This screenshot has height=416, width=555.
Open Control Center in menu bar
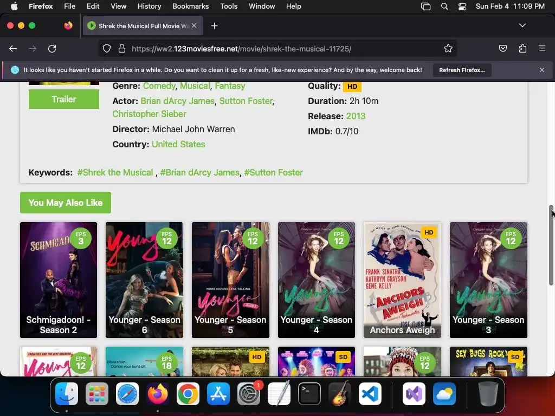(x=462, y=6)
